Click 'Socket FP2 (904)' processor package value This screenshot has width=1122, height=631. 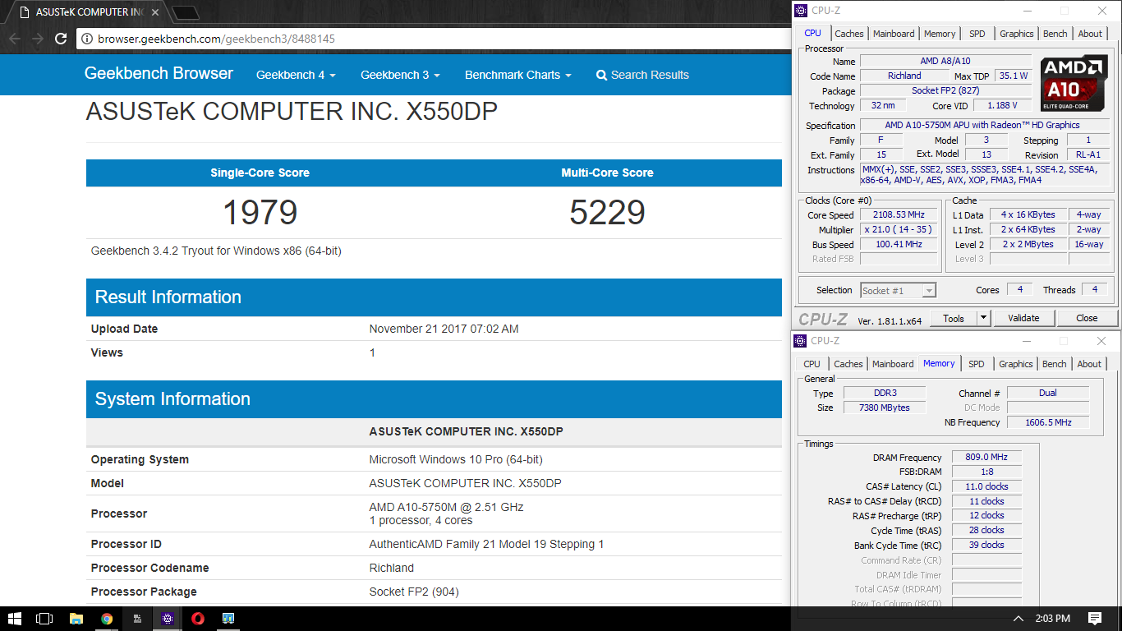[414, 592]
